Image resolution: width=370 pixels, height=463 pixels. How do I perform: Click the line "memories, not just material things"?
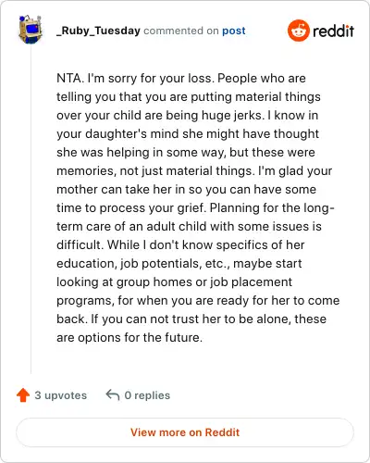[x=194, y=170]
